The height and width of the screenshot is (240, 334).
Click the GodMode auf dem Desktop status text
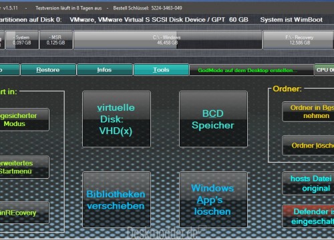(x=247, y=70)
